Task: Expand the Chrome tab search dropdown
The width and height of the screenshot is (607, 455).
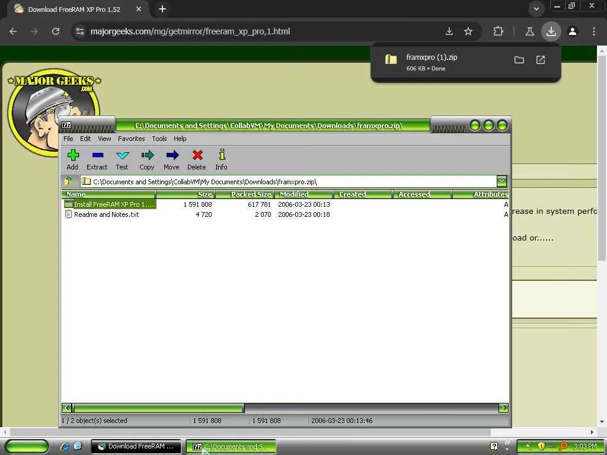Action: pyautogui.click(x=536, y=9)
